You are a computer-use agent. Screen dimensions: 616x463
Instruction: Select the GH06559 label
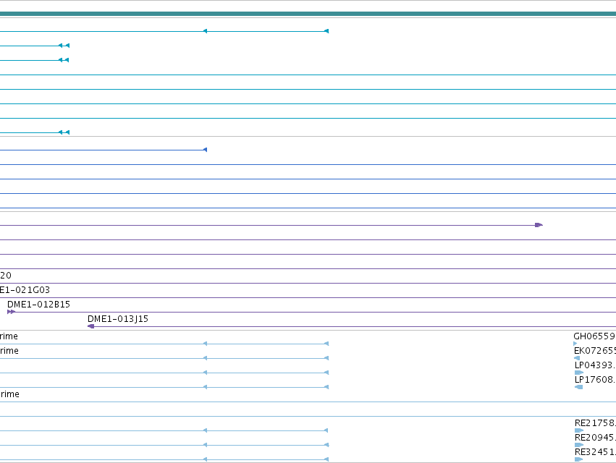594,336
